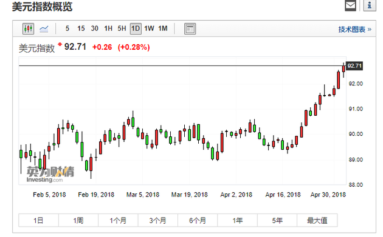
Task: Set range to 1日
Action: [x=38, y=221]
